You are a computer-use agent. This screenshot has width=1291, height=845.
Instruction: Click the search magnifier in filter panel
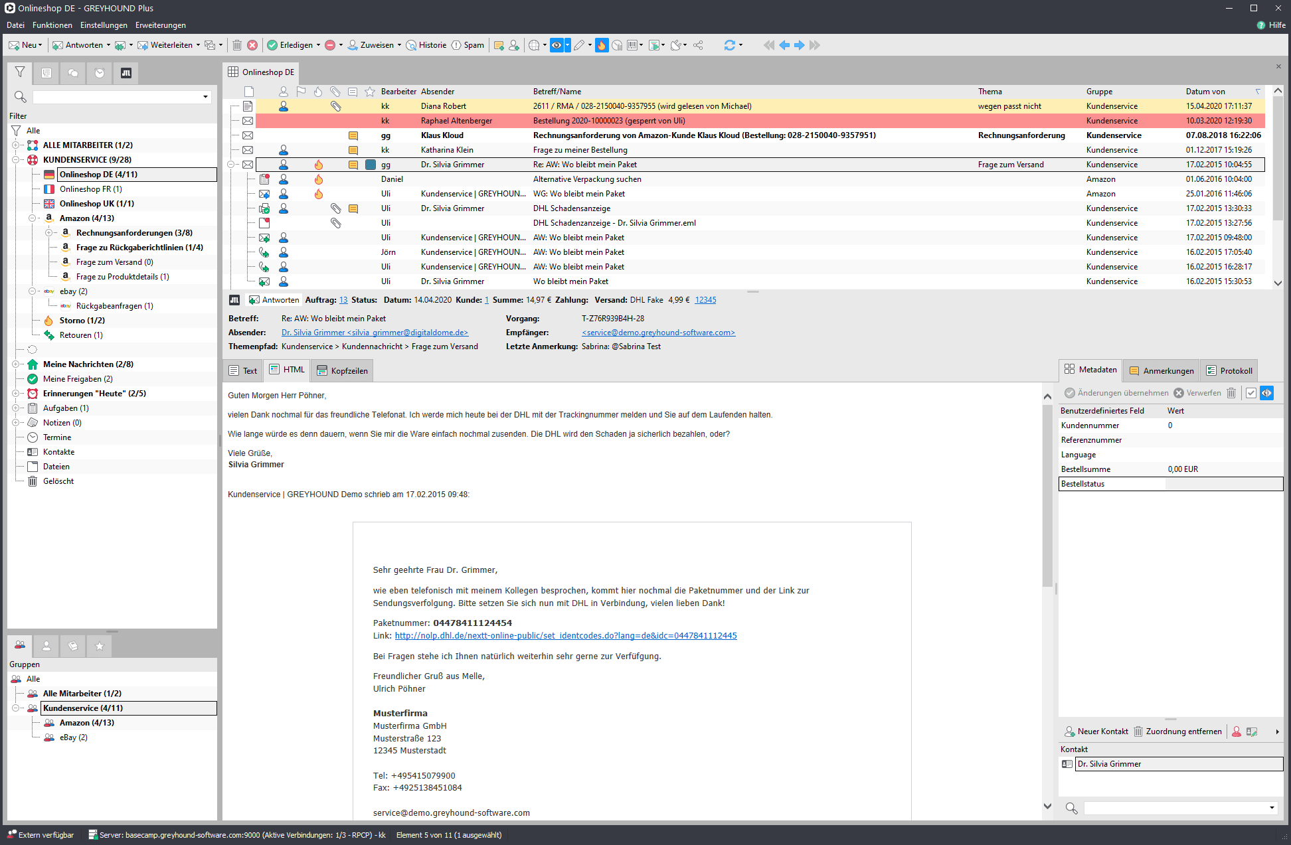coord(20,97)
